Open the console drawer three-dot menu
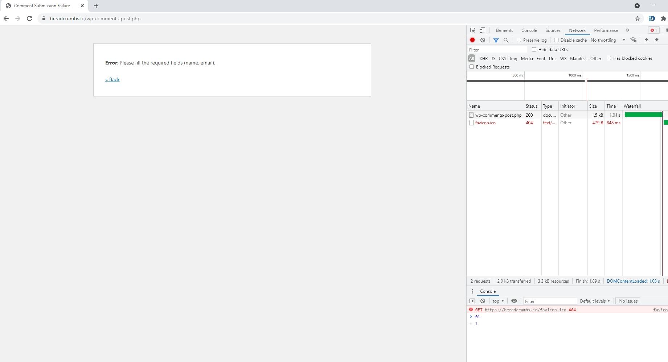The width and height of the screenshot is (668, 362). (x=472, y=291)
